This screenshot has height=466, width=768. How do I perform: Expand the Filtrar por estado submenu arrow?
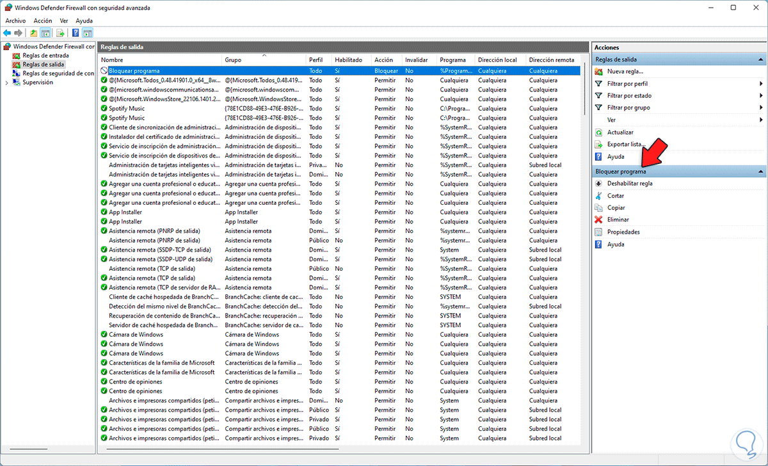[761, 95]
